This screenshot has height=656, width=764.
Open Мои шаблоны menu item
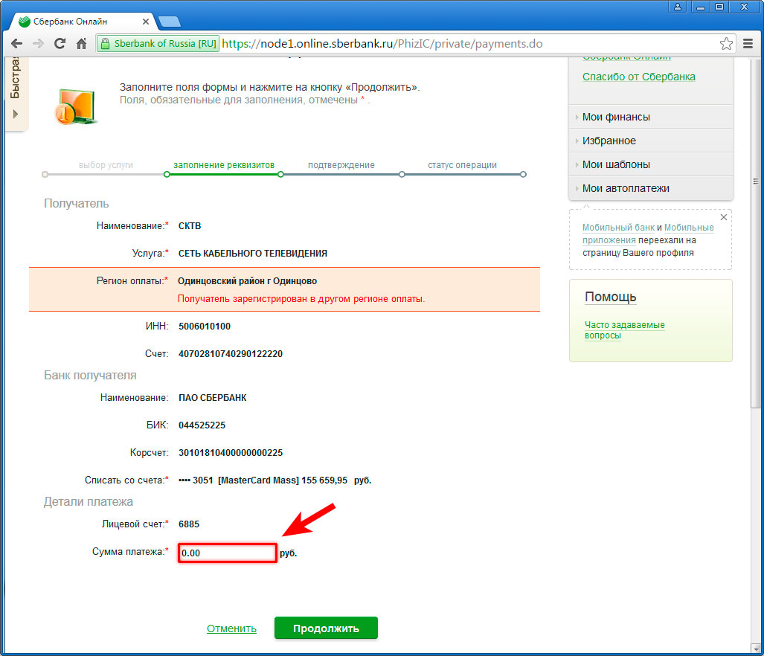(x=650, y=164)
